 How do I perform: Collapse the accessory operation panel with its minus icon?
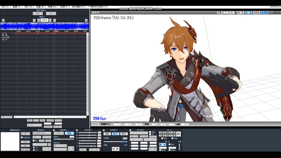130,130
